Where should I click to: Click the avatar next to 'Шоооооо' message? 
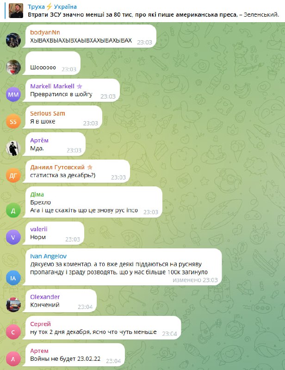(13, 67)
